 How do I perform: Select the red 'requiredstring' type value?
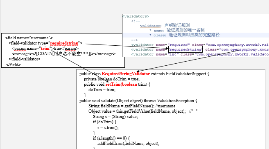(x=64, y=43)
